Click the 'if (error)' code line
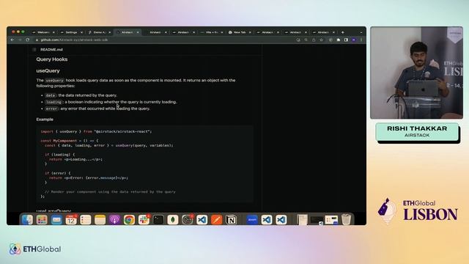 coord(57,173)
